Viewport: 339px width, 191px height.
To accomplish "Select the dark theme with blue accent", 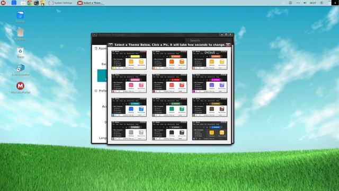I will coord(210,131).
